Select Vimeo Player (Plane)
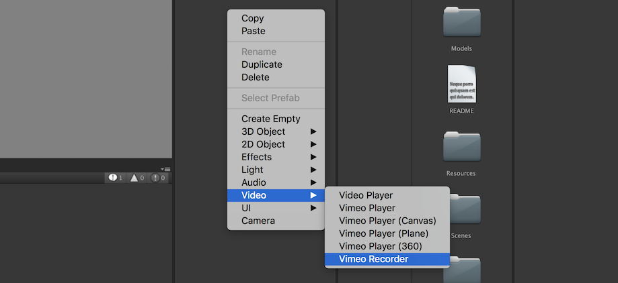Image resolution: width=618 pixels, height=283 pixels. pyautogui.click(x=387, y=233)
